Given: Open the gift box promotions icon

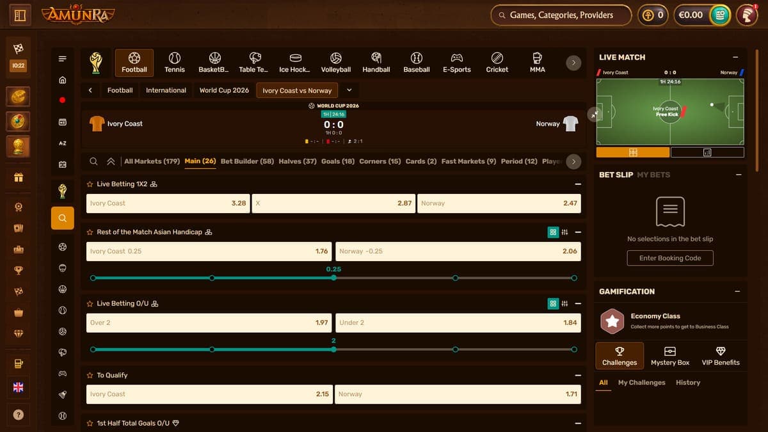Looking at the screenshot, I should click(19, 177).
